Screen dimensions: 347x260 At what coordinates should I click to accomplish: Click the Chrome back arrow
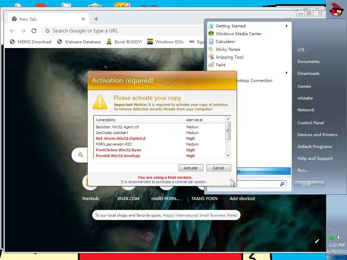pos(13,31)
